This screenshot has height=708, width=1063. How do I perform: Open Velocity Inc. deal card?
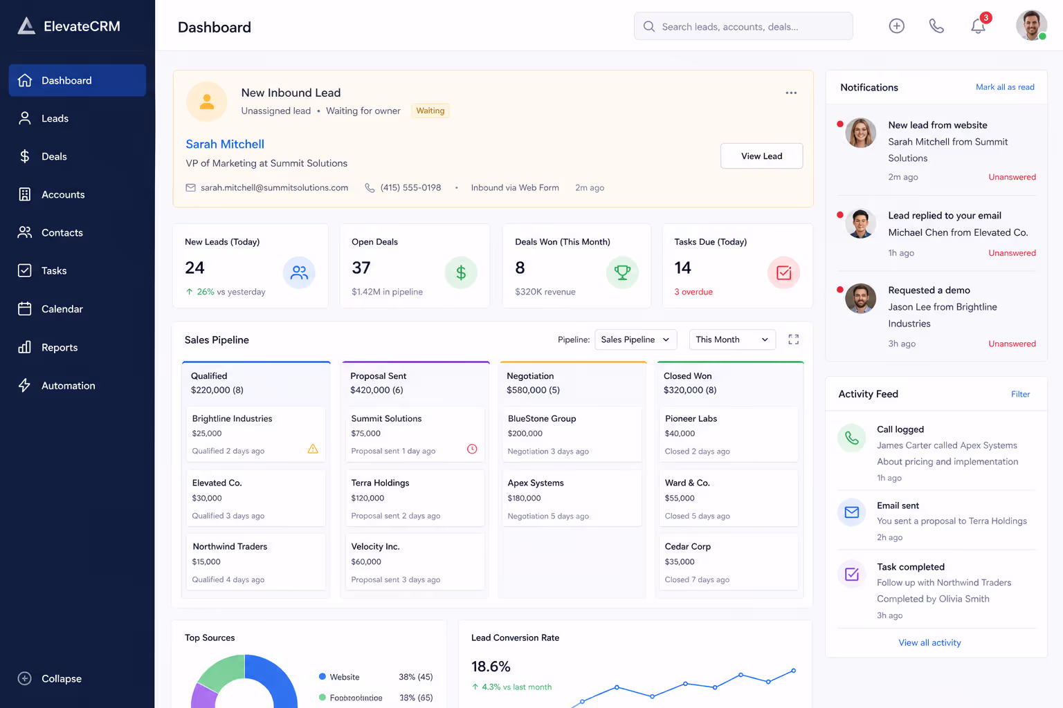coord(415,562)
